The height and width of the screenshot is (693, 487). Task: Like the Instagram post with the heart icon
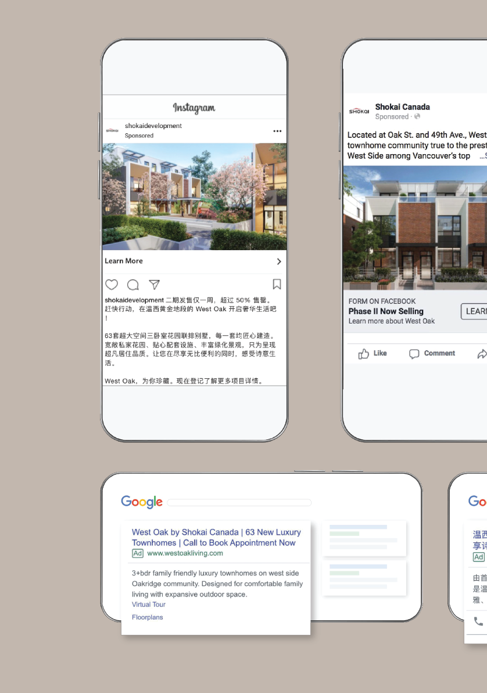pos(112,285)
